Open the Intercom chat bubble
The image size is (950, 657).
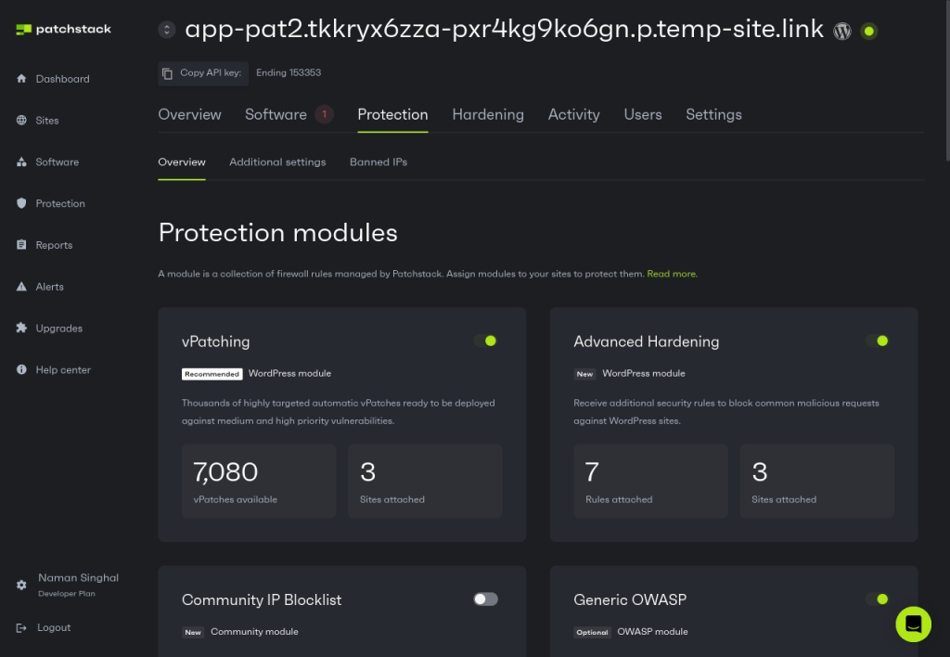[913, 625]
